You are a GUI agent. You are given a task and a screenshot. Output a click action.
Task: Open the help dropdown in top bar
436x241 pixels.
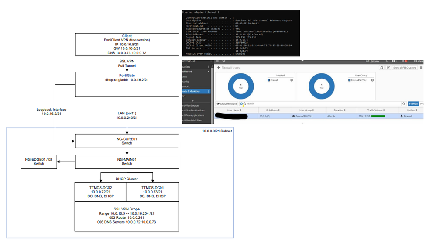(394, 61)
